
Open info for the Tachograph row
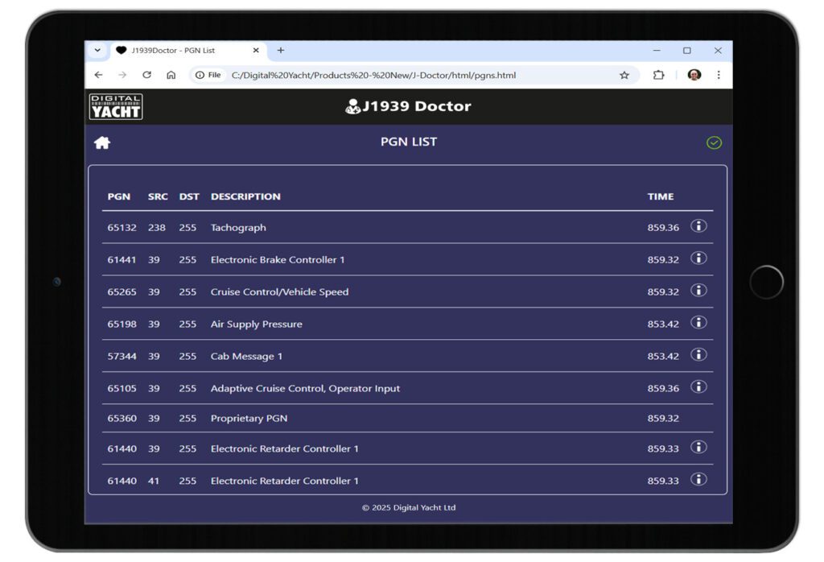click(698, 226)
